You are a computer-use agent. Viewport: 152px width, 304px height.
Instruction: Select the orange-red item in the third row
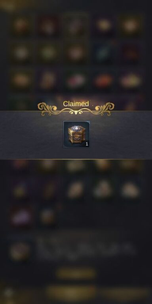104,80
